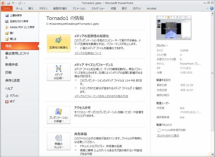This screenshot has height=157, width=215.
Task: Click the red 終了 exit icon
Action: click(7, 102)
